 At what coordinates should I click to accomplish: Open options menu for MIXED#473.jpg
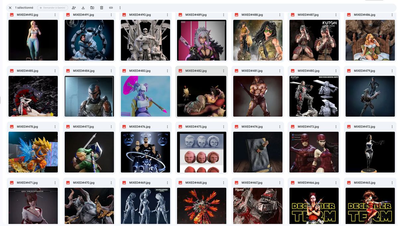(336, 127)
